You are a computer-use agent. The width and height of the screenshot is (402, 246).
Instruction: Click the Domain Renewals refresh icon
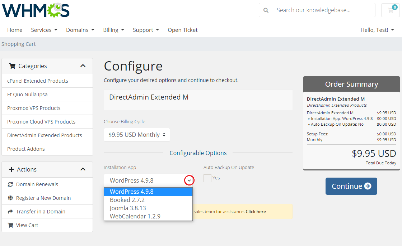point(10,184)
